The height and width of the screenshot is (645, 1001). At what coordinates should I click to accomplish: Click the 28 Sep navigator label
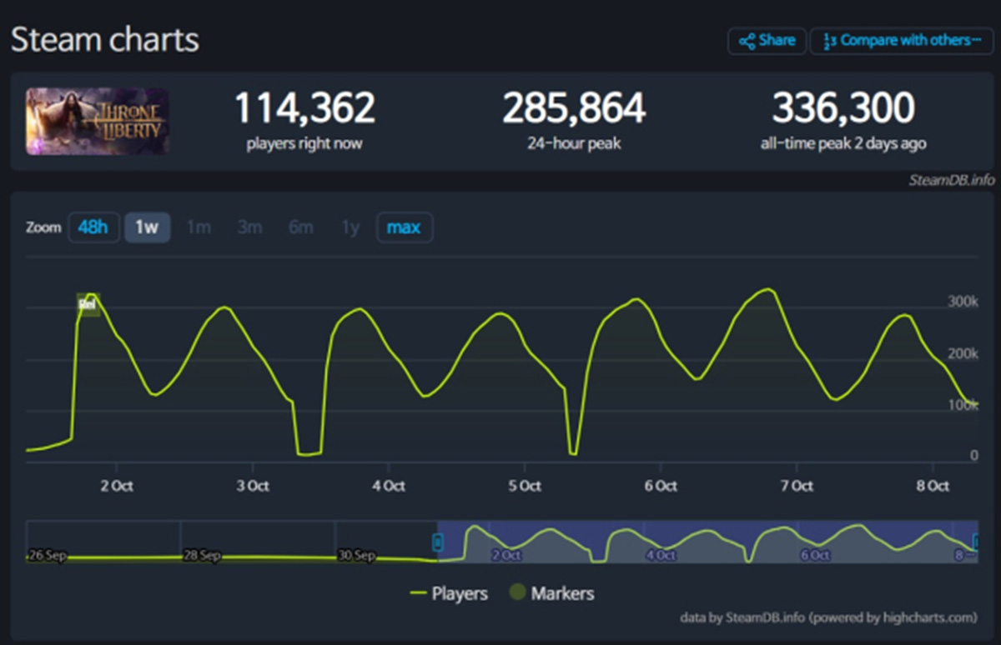click(x=201, y=555)
